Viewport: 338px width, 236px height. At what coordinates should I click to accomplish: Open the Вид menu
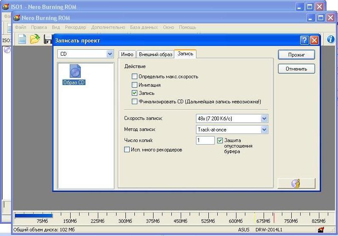(56, 27)
